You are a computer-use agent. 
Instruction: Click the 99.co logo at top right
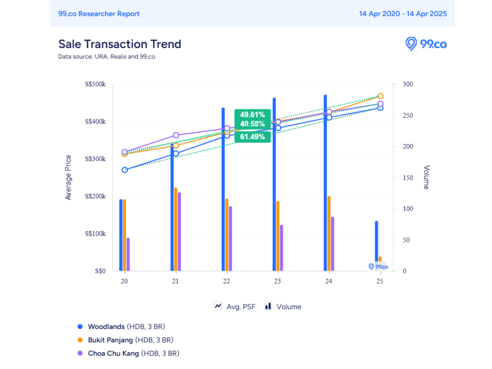426,43
